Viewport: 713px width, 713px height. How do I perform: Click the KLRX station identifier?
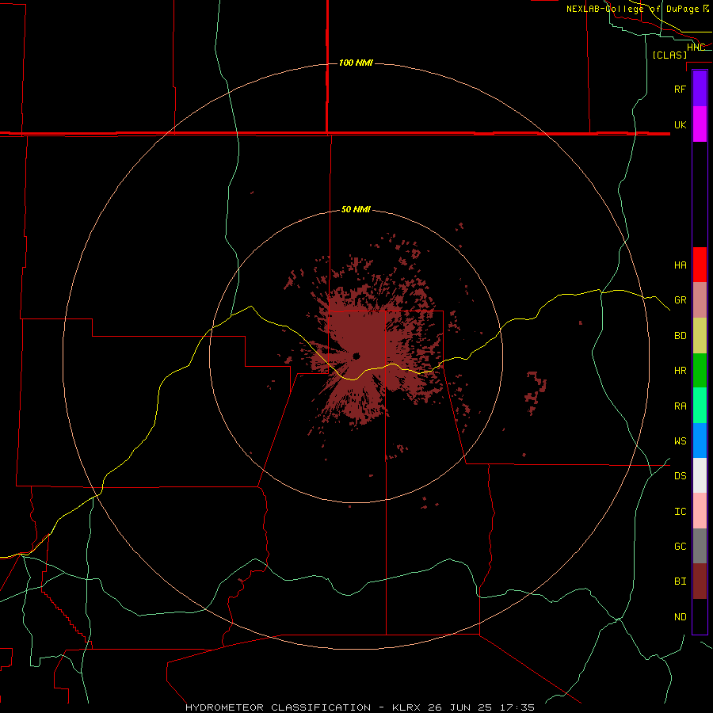(x=407, y=707)
